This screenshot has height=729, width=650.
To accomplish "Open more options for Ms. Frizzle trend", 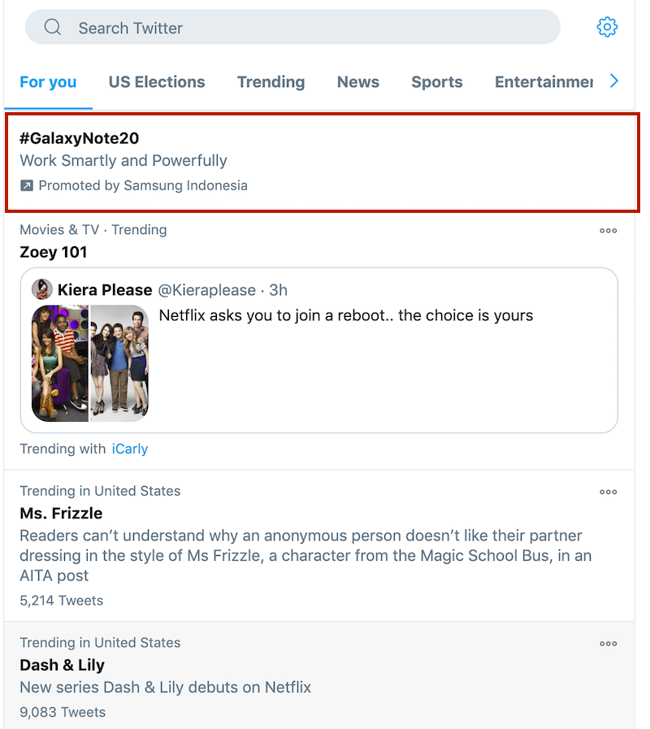I will (x=608, y=492).
